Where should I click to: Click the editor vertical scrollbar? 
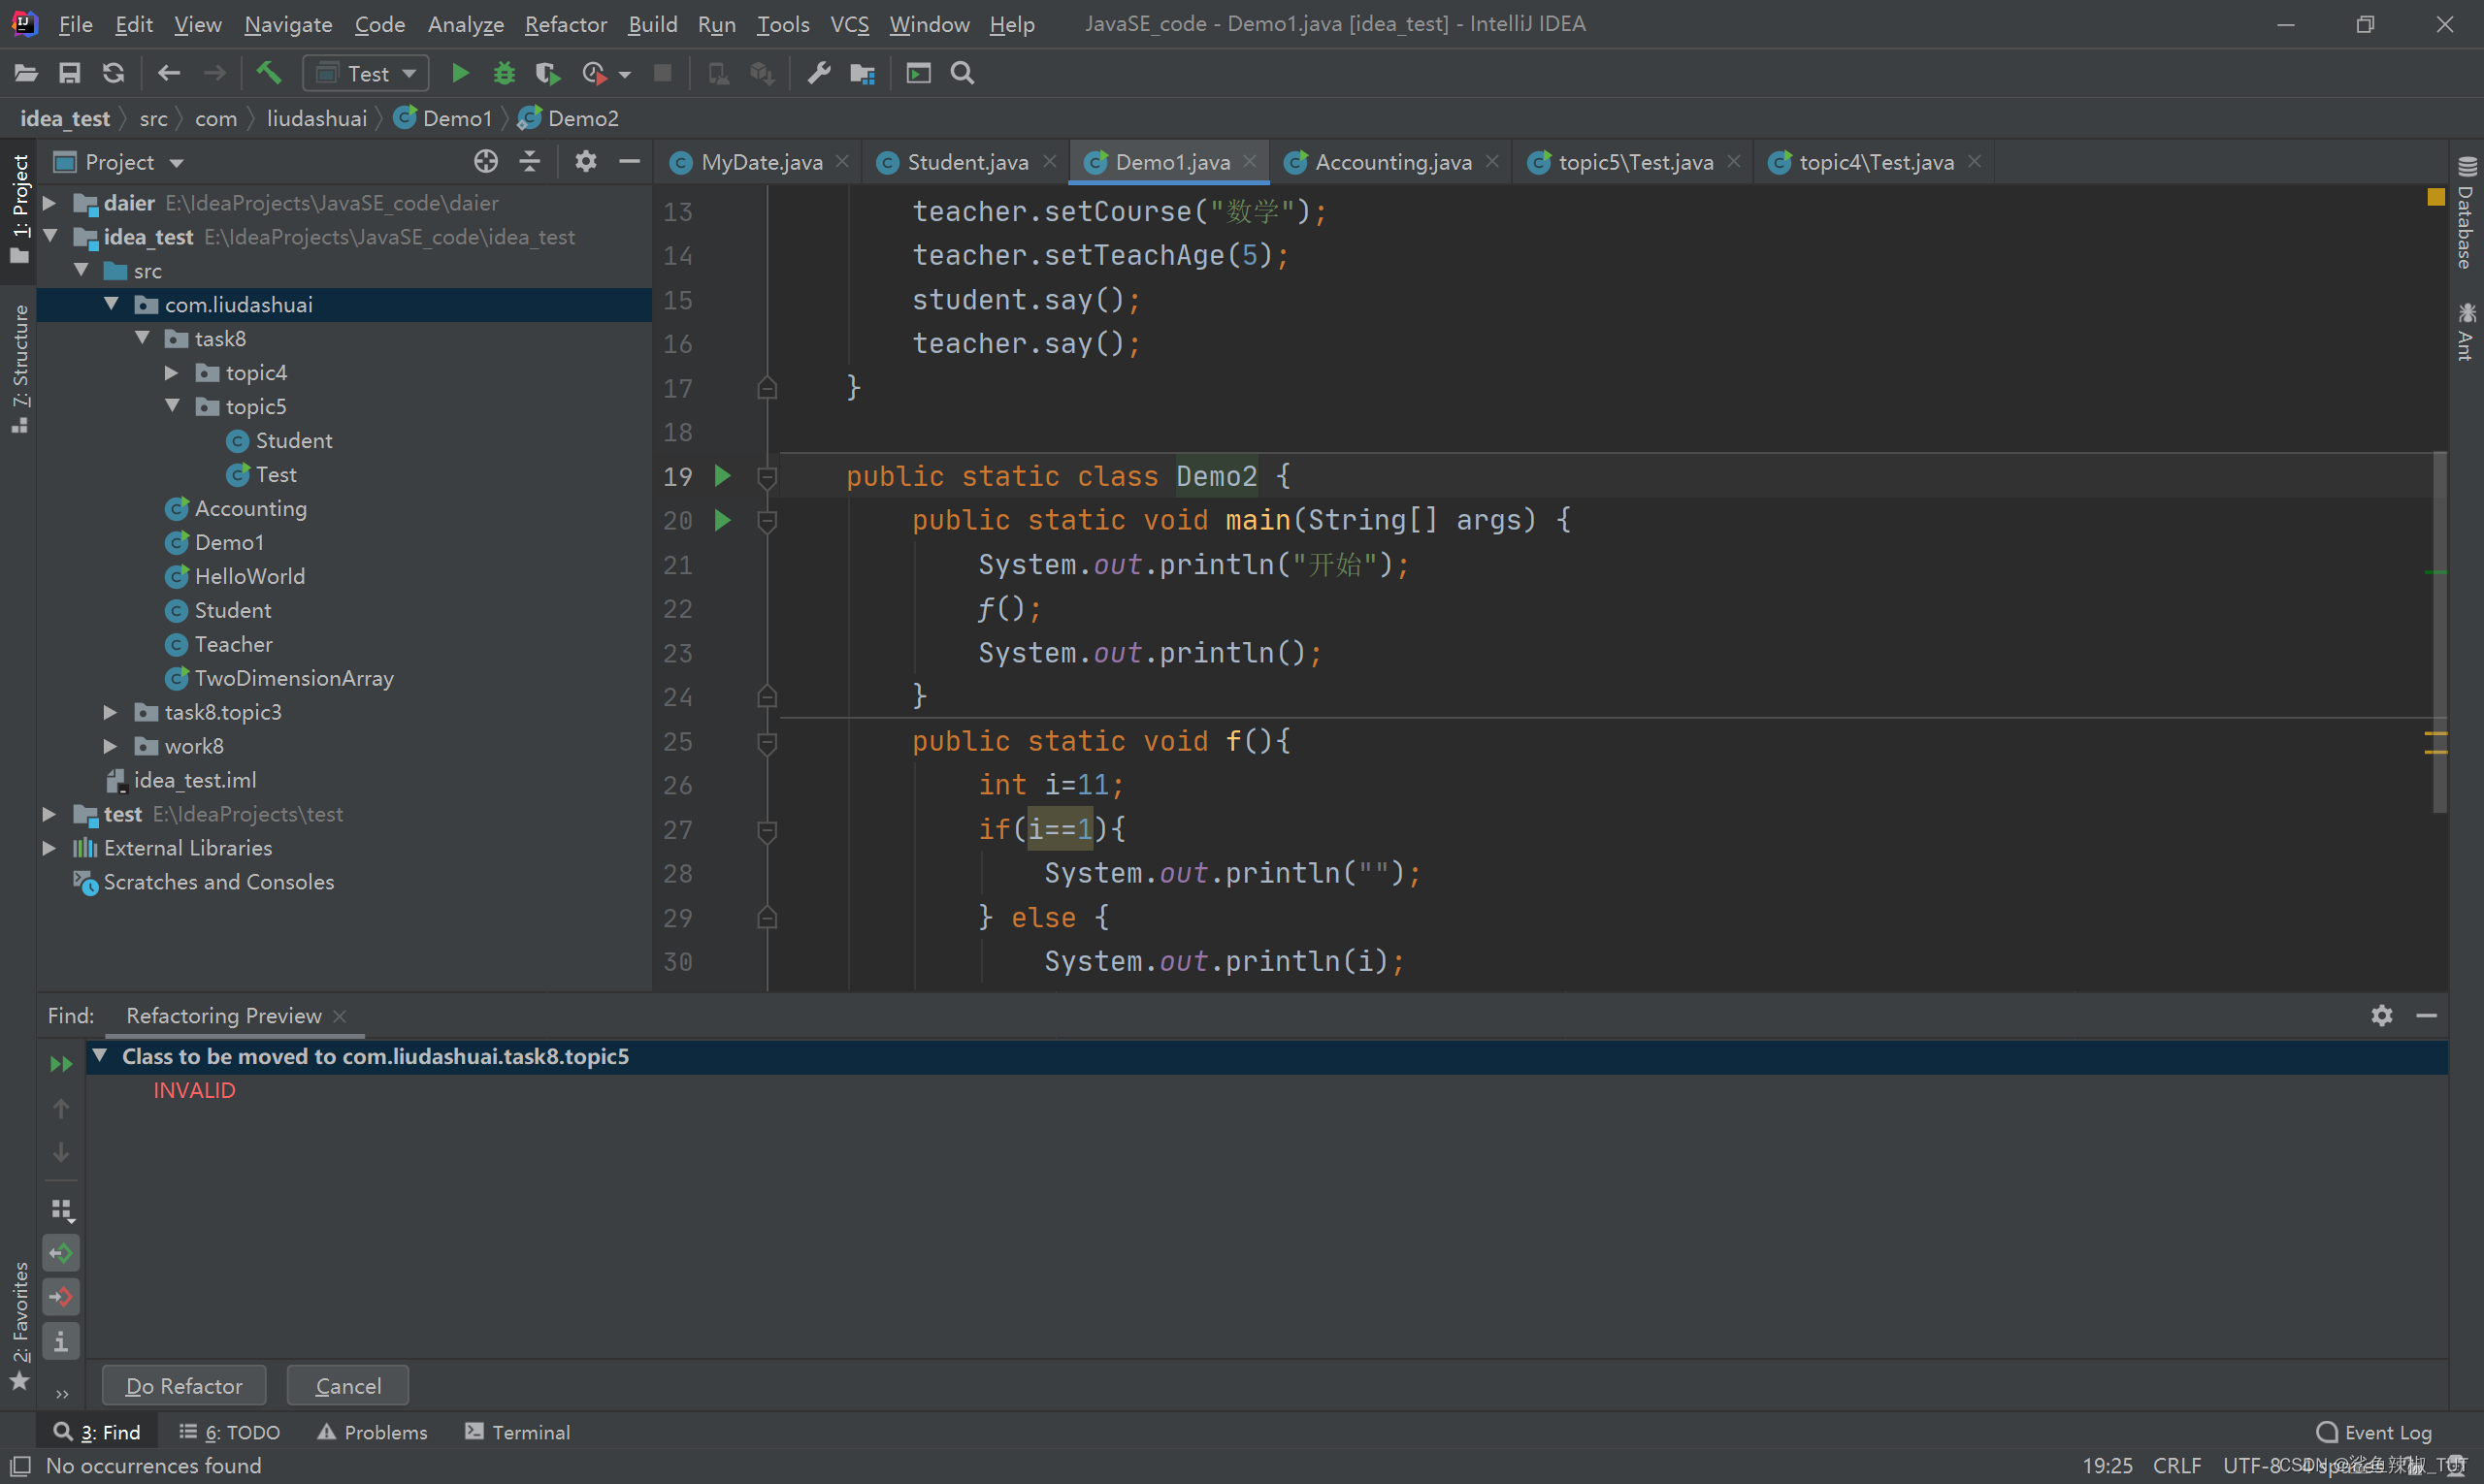2440,630
